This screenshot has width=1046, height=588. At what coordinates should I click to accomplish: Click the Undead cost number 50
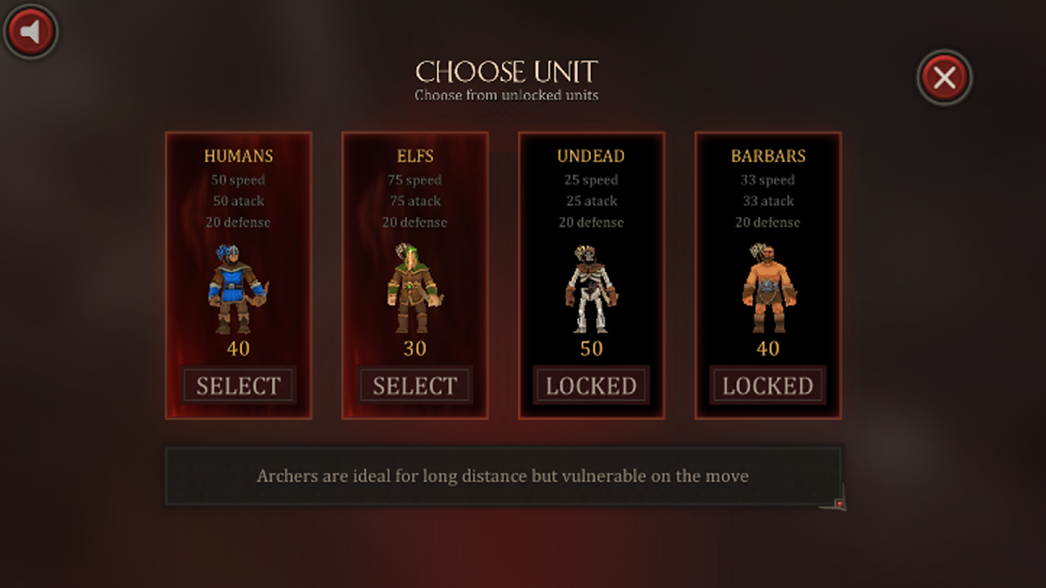click(x=591, y=348)
